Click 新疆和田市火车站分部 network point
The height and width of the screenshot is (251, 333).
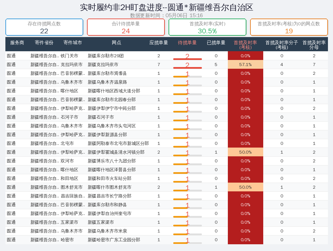click(110, 179)
